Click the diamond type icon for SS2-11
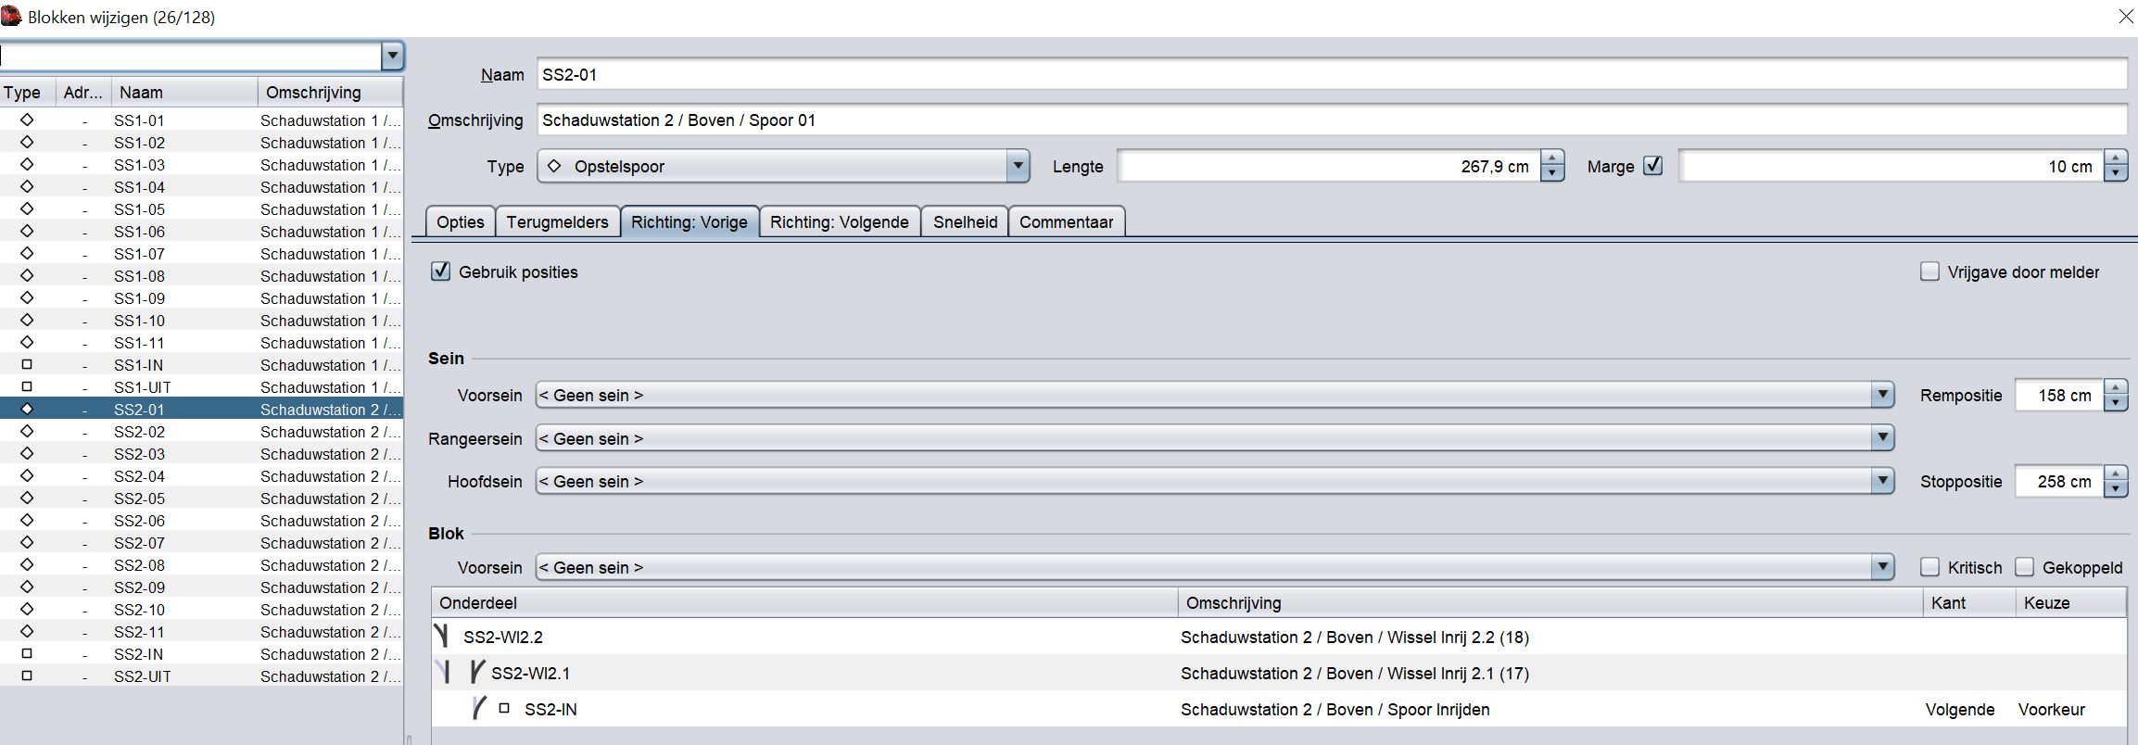Viewport: 2138px width, 745px height. pos(27,631)
